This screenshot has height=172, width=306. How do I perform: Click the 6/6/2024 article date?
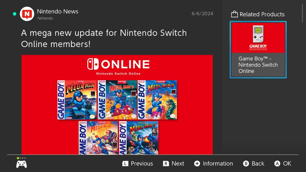(202, 14)
